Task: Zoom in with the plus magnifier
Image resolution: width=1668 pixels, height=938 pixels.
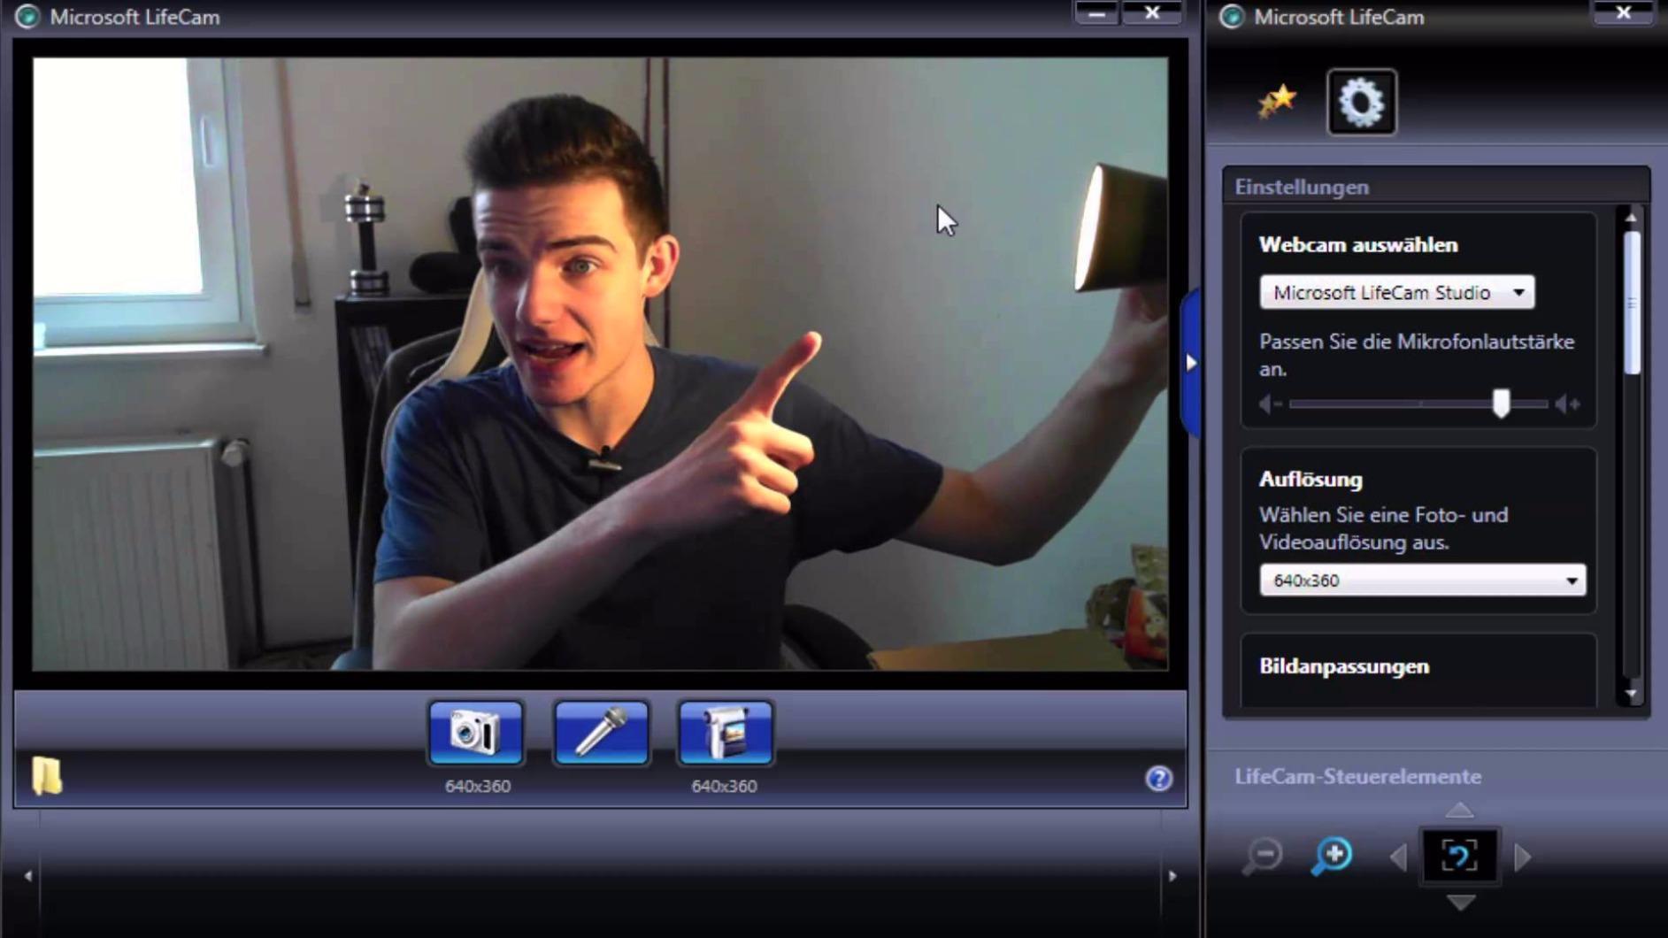Action: click(1331, 856)
